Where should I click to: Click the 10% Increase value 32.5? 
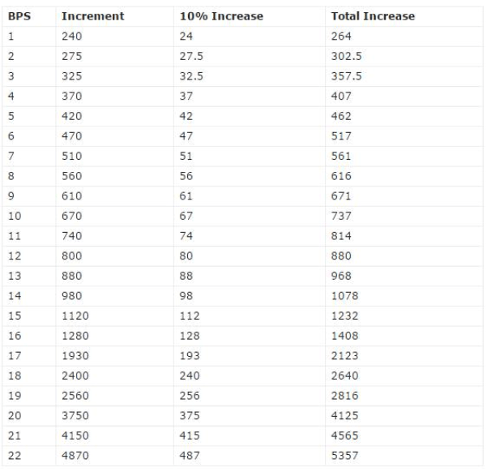[x=191, y=76]
